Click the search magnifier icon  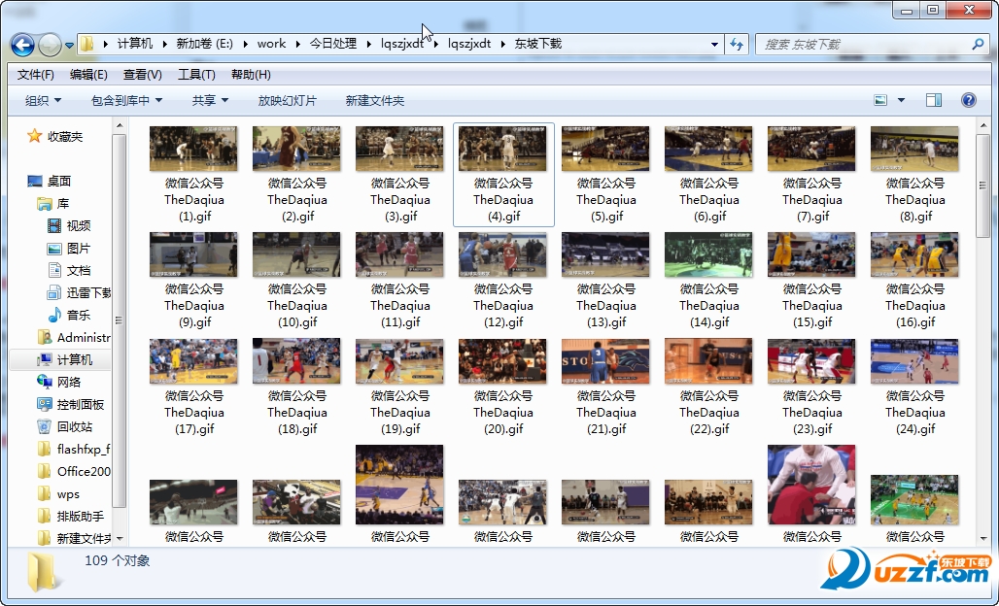coord(978,44)
